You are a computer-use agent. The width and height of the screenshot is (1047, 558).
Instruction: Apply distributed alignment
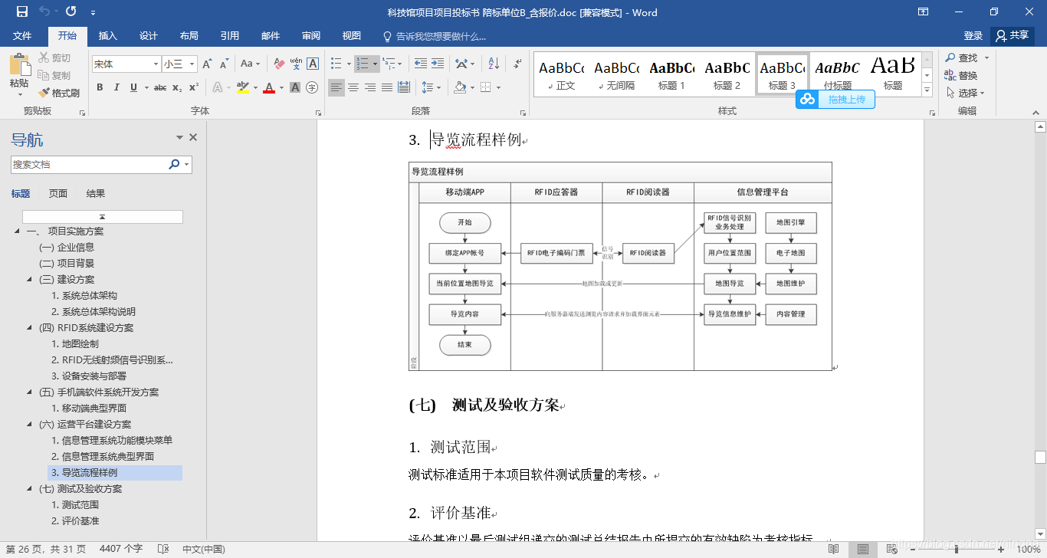coord(404,87)
